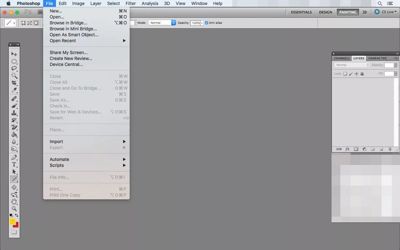
Task: Select the Blur tool
Action: [14, 142]
